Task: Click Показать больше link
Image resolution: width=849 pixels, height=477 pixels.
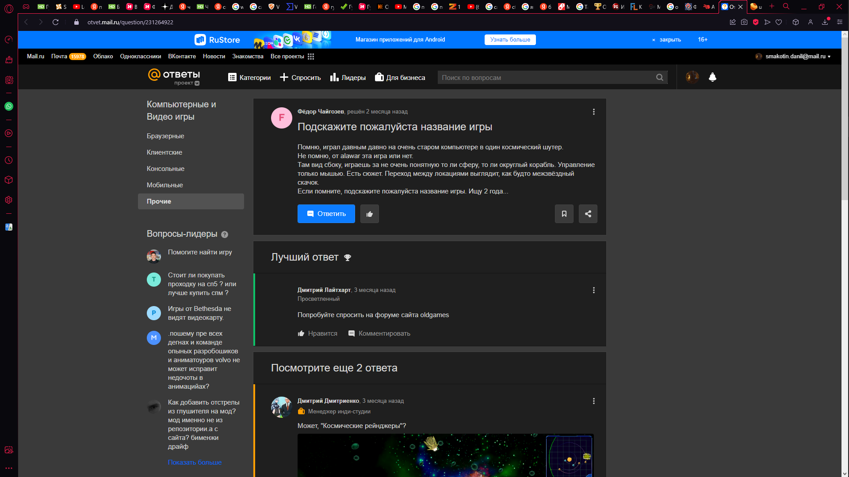Action: click(x=195, y=462)
